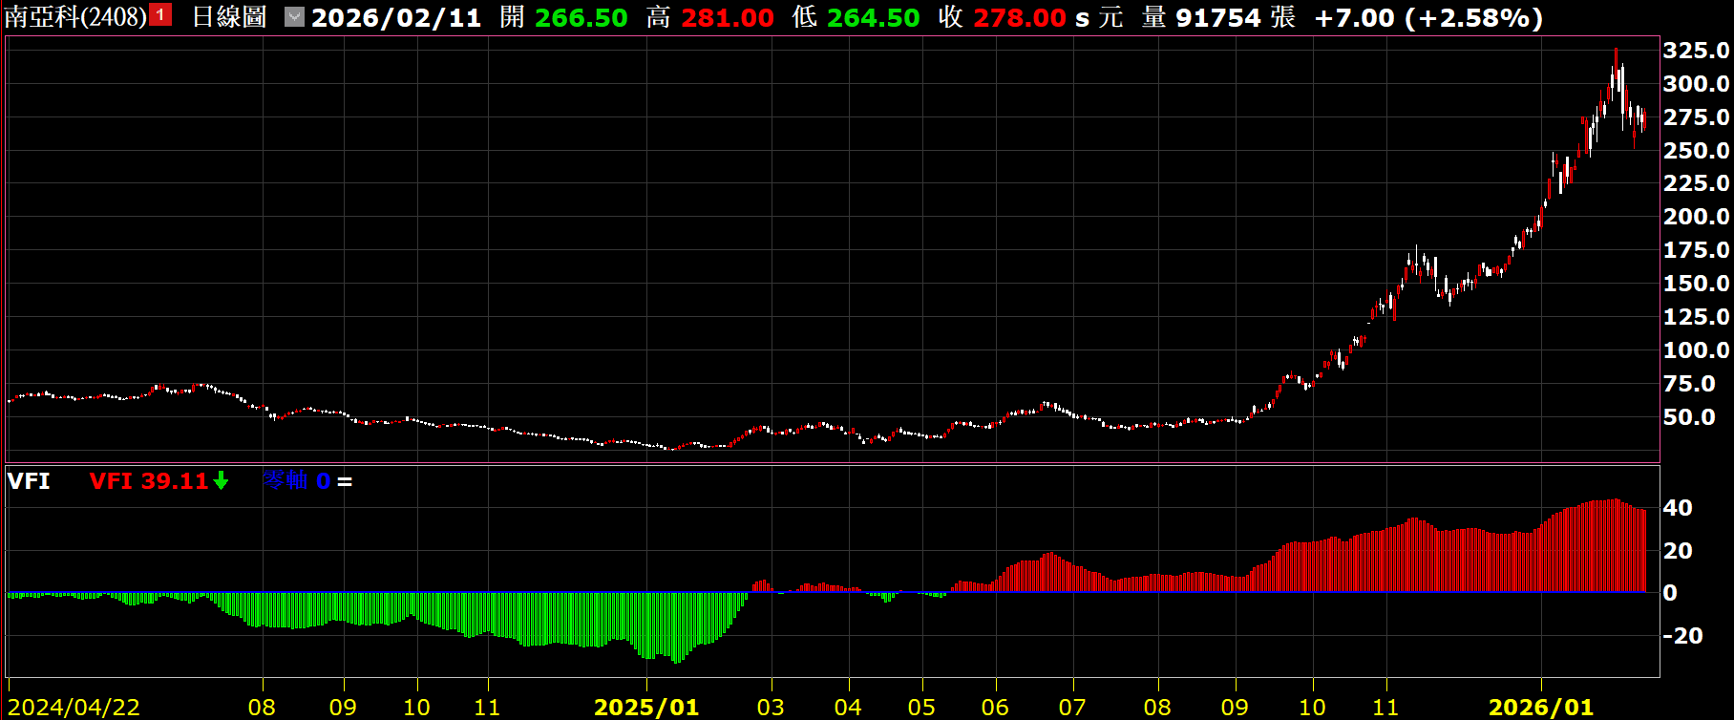Click the 325.0 price axis label
Screen dimensions: 1734x720
pos(1696,51)
